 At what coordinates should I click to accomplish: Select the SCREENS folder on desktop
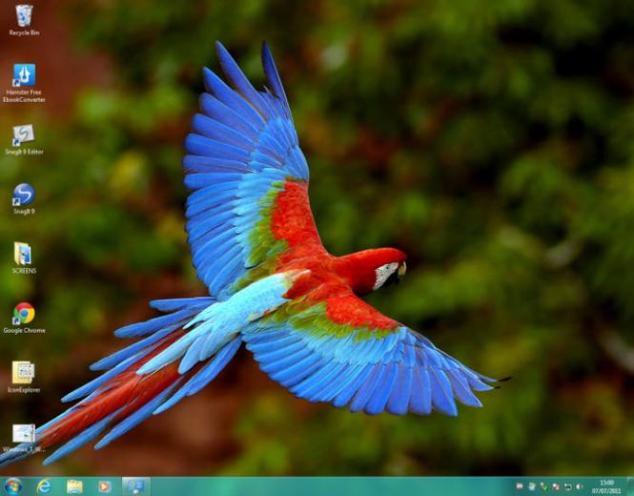click(24, 258)
